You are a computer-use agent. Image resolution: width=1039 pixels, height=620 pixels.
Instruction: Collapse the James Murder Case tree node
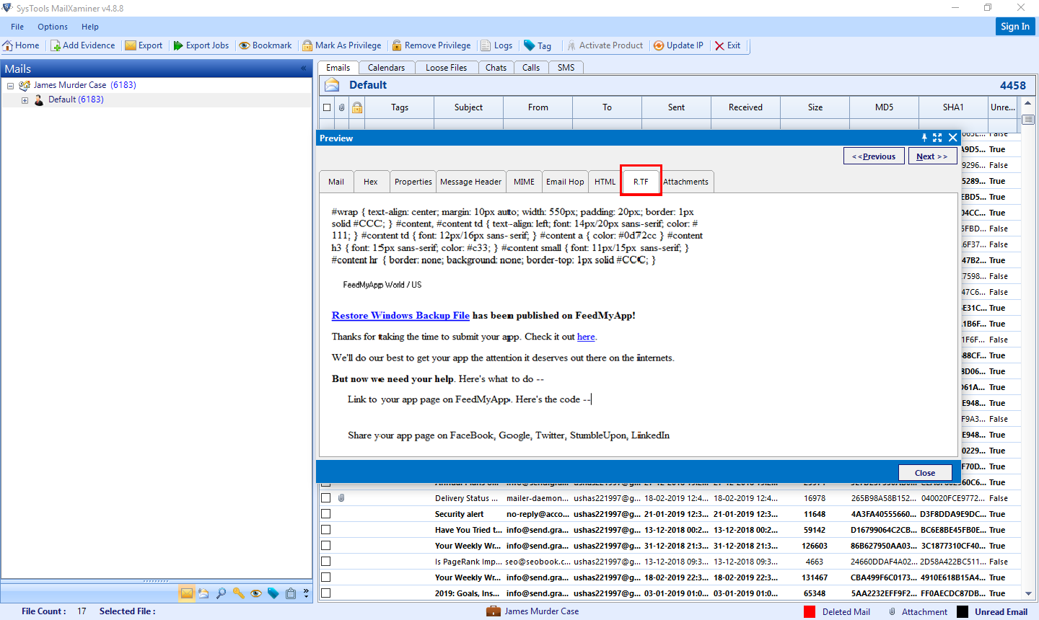click(9, 84)
